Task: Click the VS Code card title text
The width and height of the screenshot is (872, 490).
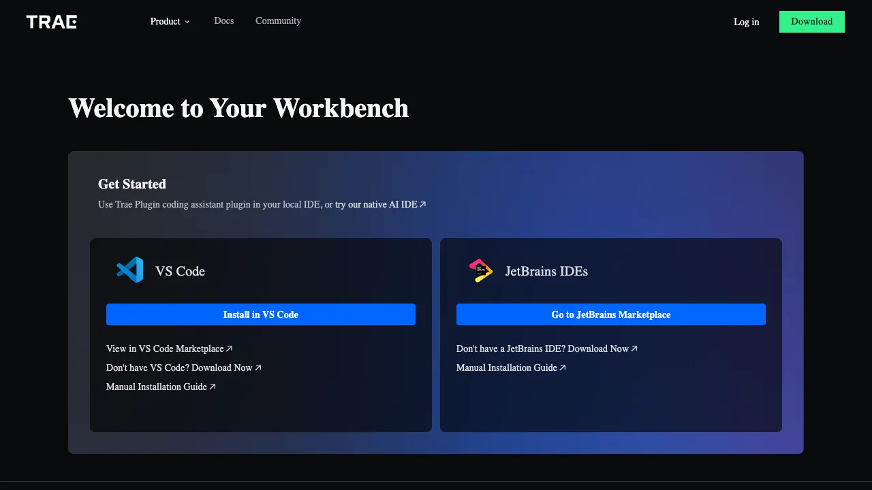Action: tap(180, 271)
